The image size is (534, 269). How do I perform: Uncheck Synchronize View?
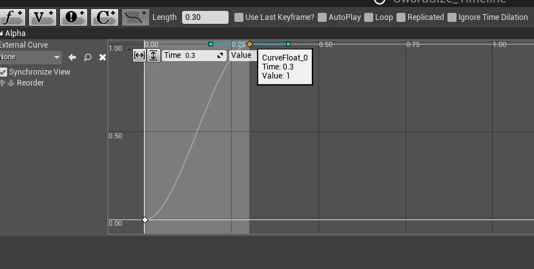point(3,72)
